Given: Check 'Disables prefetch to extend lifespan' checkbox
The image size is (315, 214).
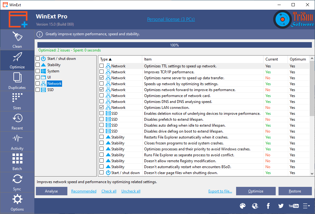Looking at the screenshot, I should [x=102, y=119].
